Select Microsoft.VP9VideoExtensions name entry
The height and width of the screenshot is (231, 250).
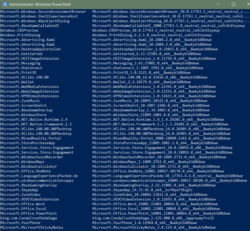(30, 96)
